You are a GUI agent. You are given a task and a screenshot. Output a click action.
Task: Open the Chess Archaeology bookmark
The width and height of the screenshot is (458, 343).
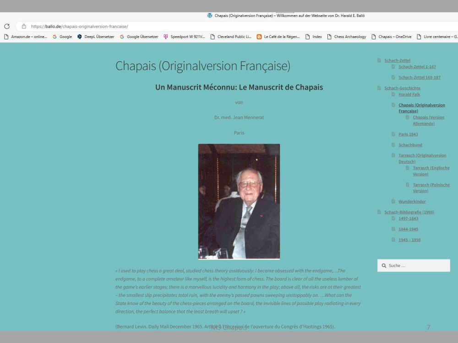[x=346, y=37]
